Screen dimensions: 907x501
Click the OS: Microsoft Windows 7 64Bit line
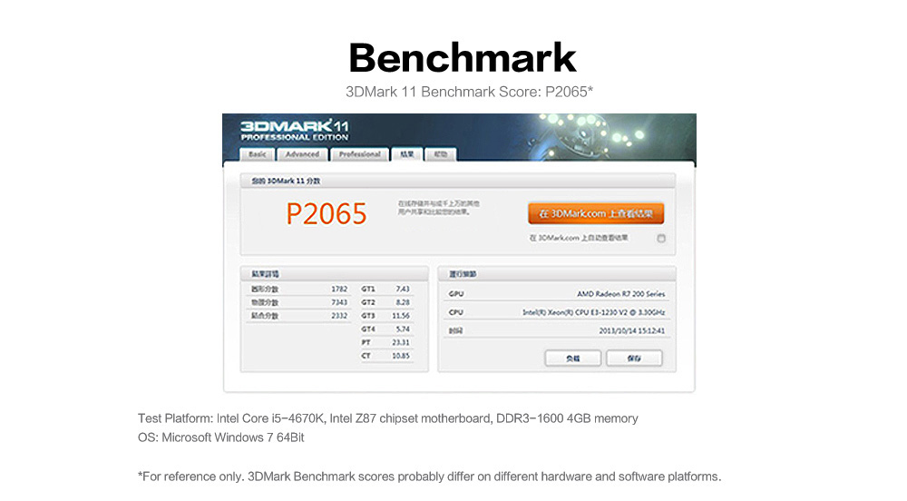pos(221,437)
